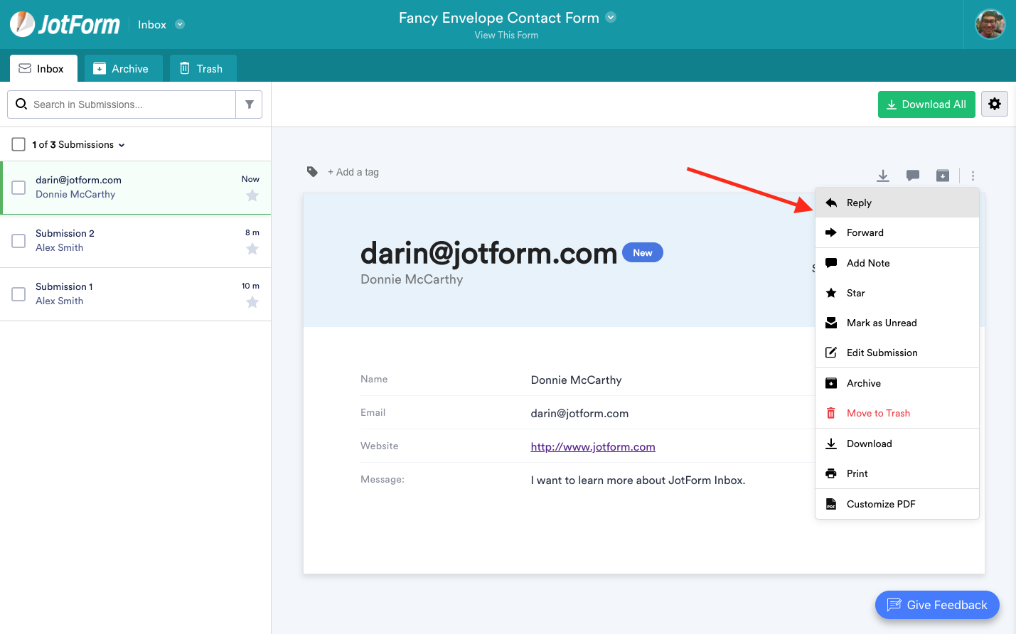
Task: Select Reply from the menu
Action: click(897, 203)
